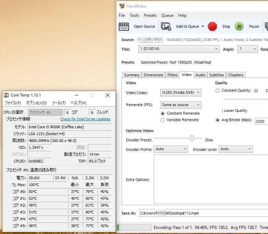The width and height of the screenshot is (268, 234).
Task: Switch to the Audio tab
Action: click(x=200, y=75)
